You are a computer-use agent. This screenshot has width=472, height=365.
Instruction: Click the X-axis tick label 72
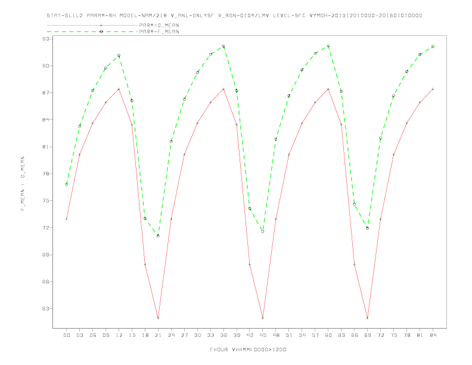click(x=381, y=335)
